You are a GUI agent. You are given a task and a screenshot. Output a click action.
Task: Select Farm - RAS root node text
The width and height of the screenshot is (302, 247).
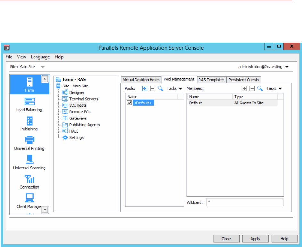click(x=74, y=79)
